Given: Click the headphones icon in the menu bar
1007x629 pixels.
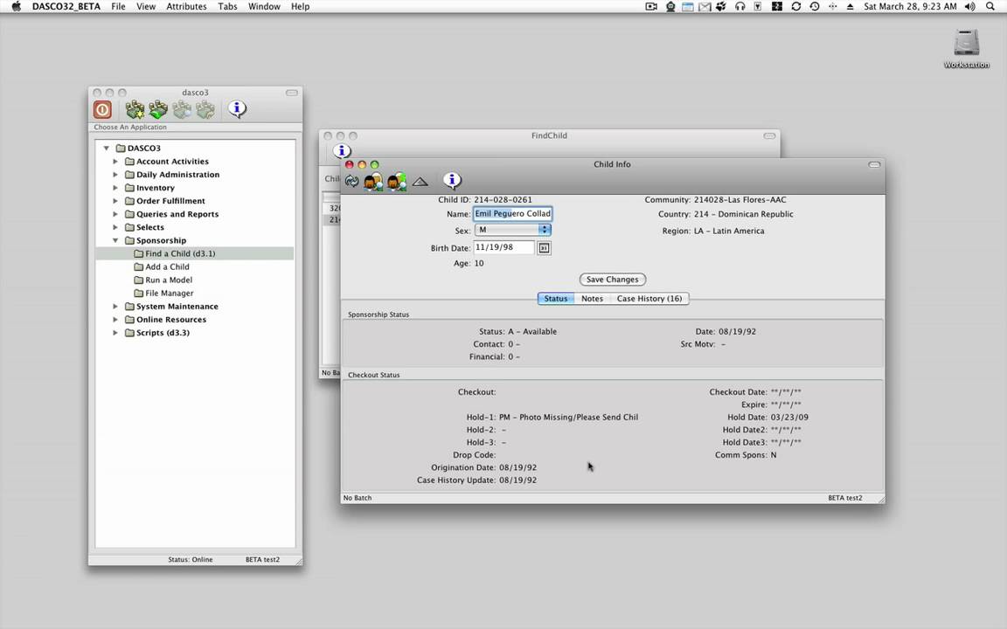Looking at the screenshot, I should (740, 6).
